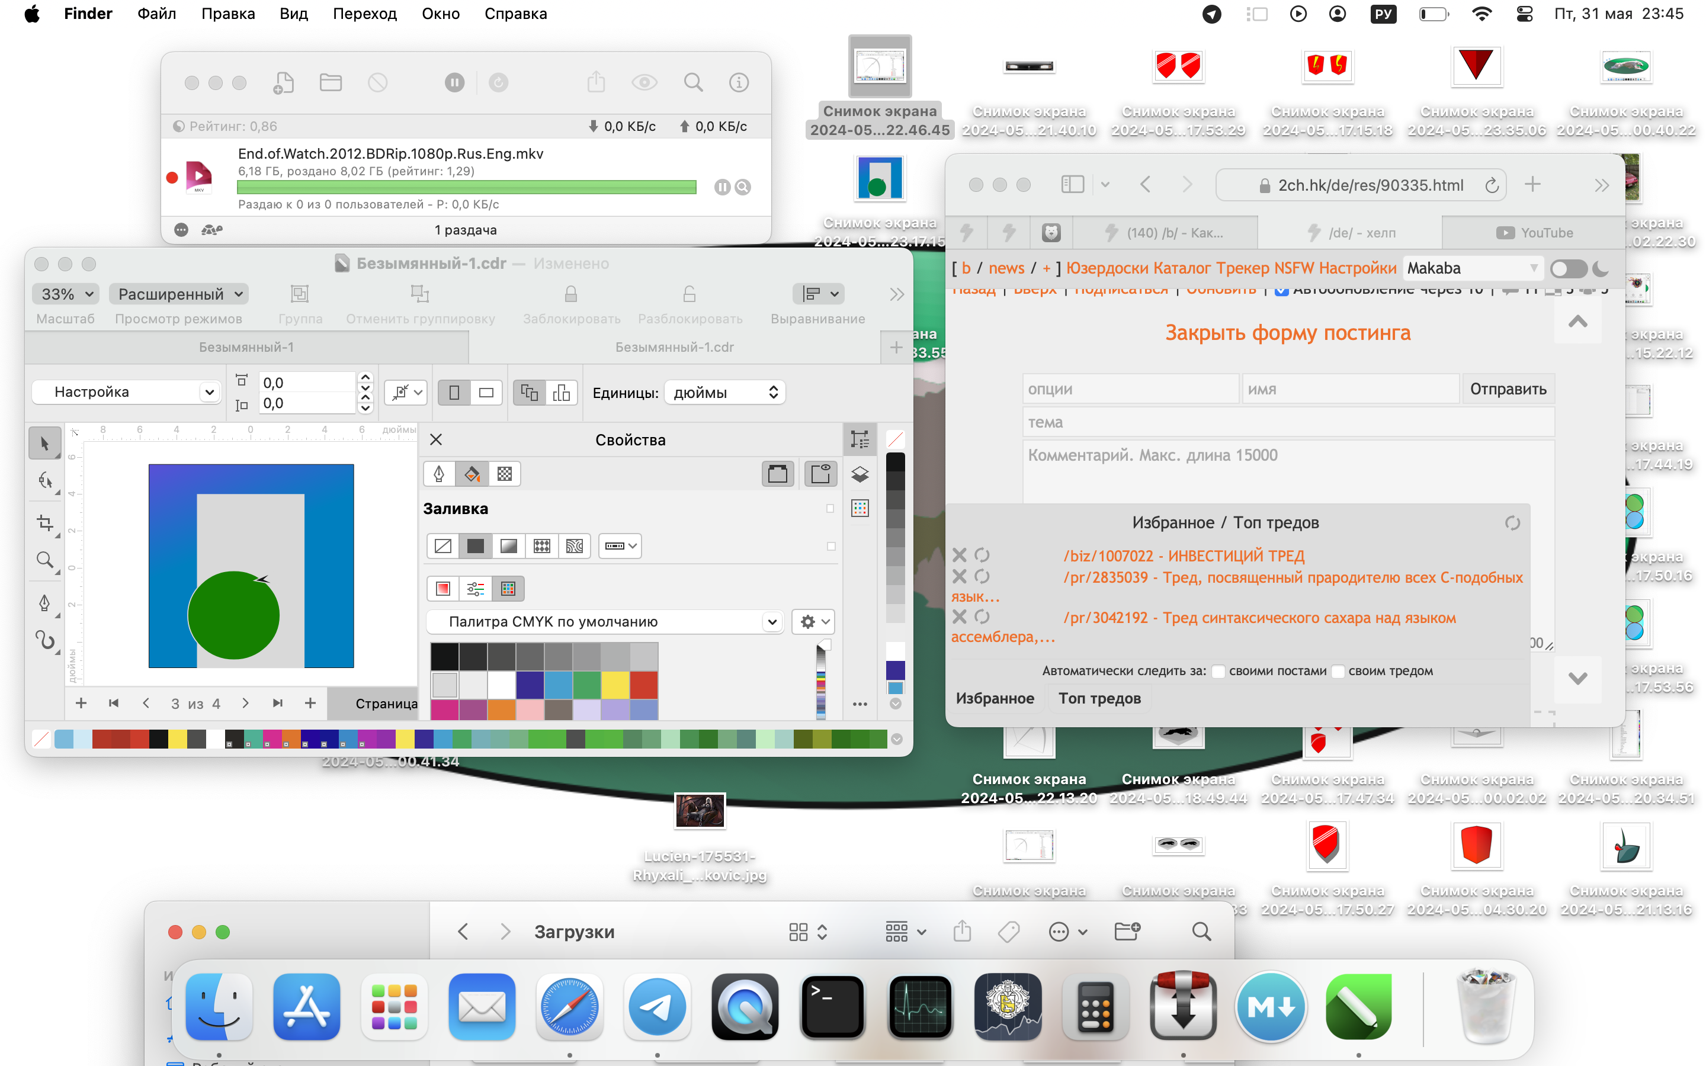Click the тема input field
The image size is (1706, 1066).
click(1287, 422)
